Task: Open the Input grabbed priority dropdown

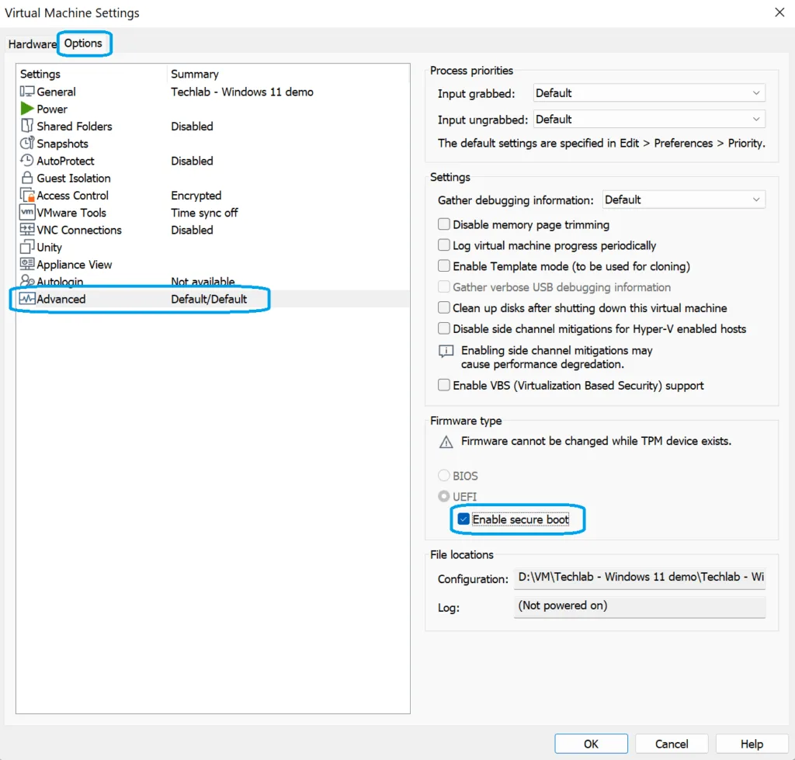Action: [649, 93]
